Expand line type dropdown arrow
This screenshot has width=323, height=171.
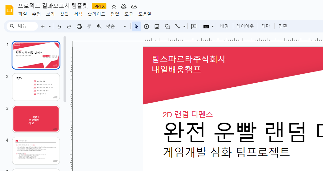coord(184,26)
